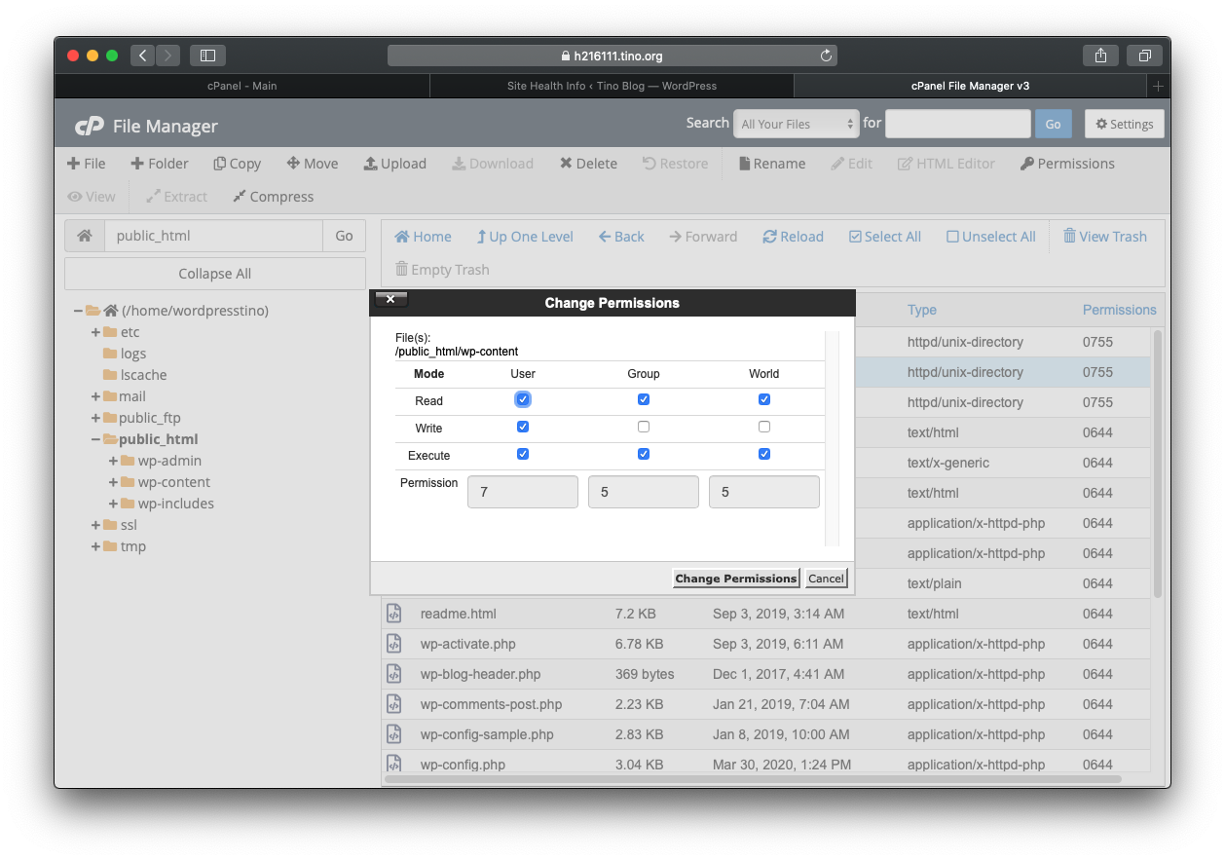Toggle User Execute permission checkbox
Screen dimensions: 1225x860
[x=523, y=454]
